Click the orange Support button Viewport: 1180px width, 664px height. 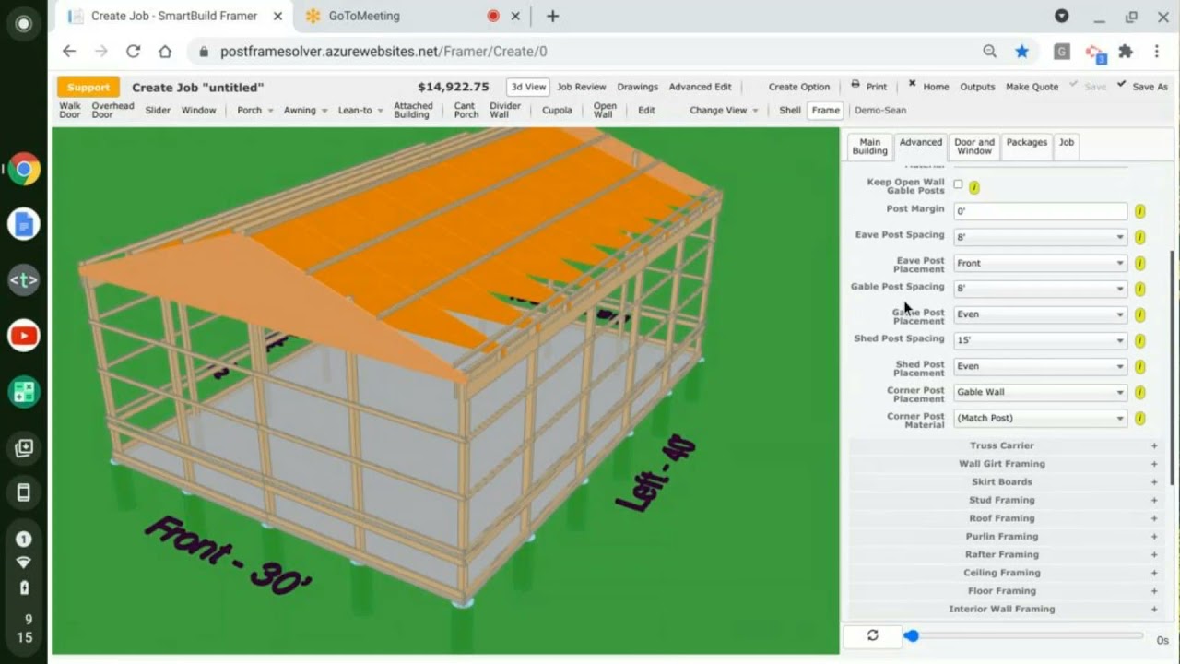pyautogui.click(x=88, y=87)
